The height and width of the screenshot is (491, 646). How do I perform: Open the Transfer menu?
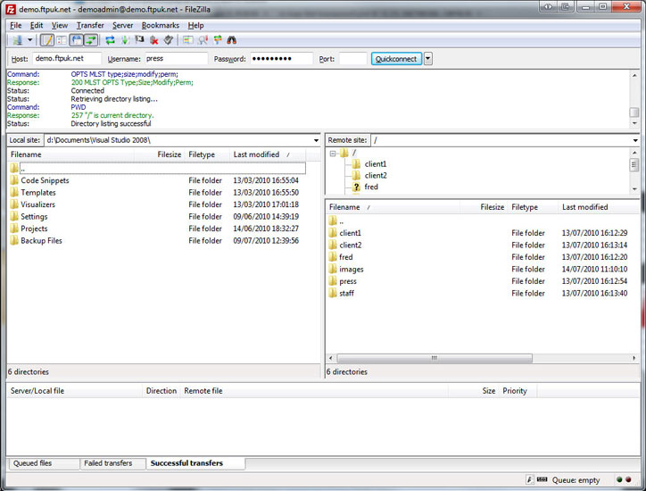[x=90, y=26]
